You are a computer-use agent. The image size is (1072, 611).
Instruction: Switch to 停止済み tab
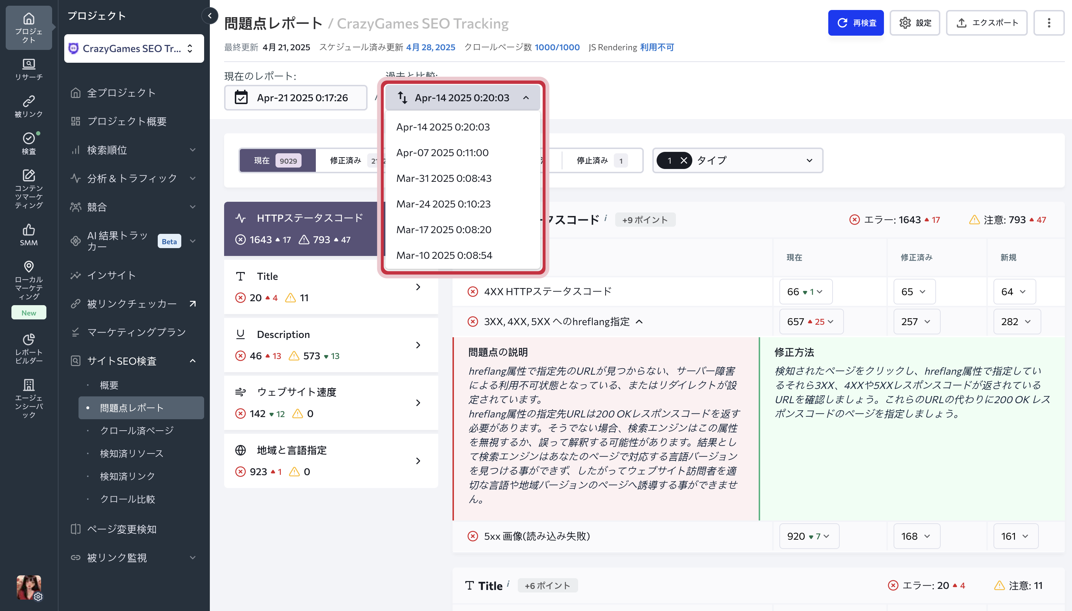coord(602,160)
